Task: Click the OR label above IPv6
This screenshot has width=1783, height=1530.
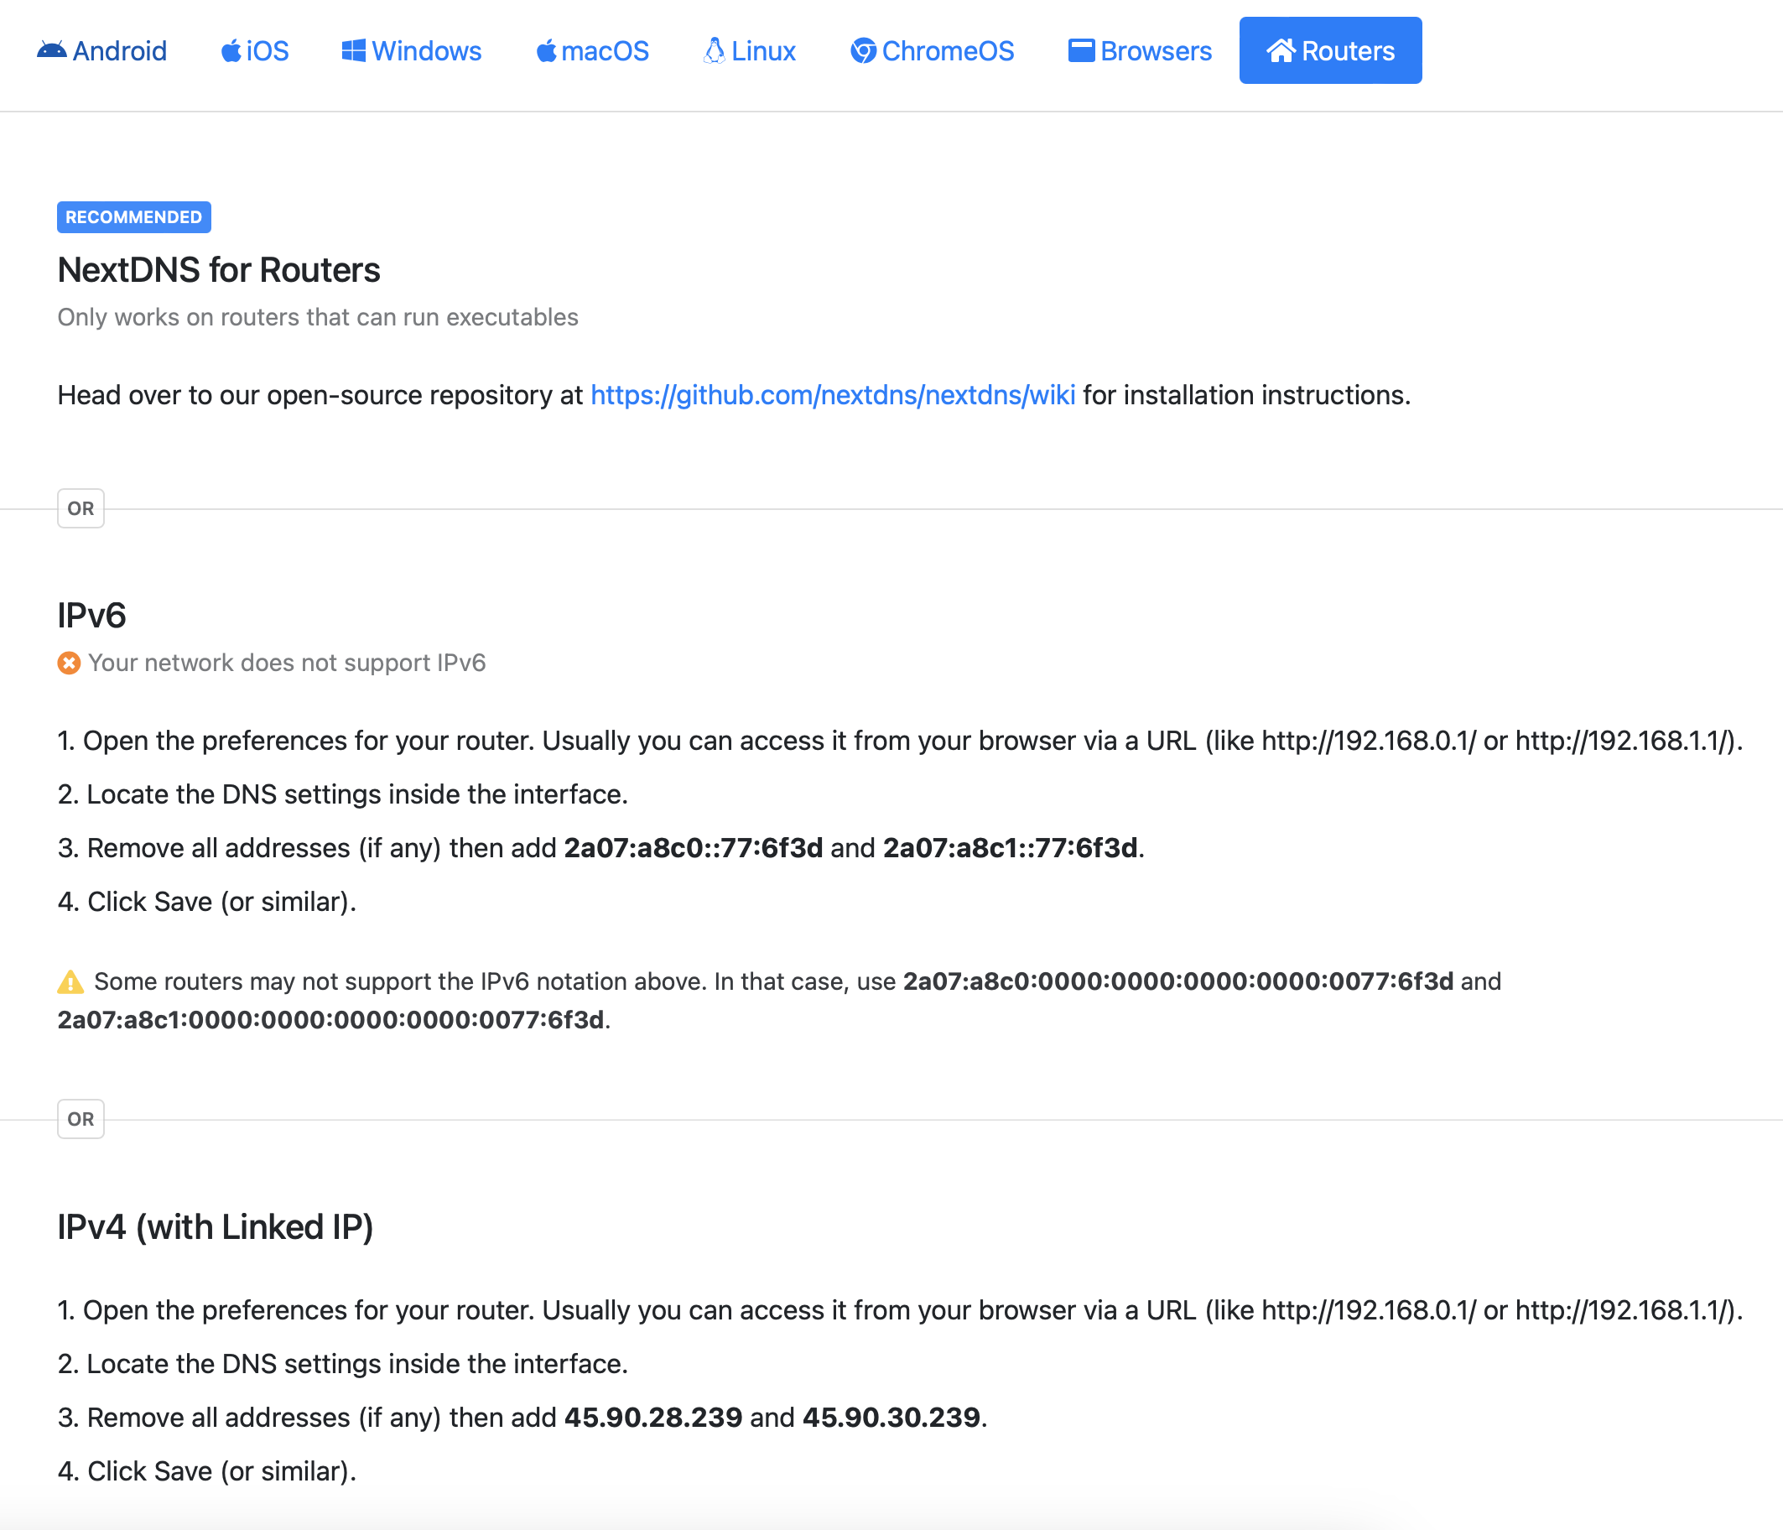Action: [x=81, y=508]
